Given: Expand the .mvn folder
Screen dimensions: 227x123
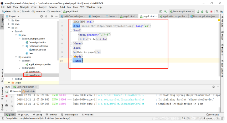Looking at the screenshot, I should point(9,24).
